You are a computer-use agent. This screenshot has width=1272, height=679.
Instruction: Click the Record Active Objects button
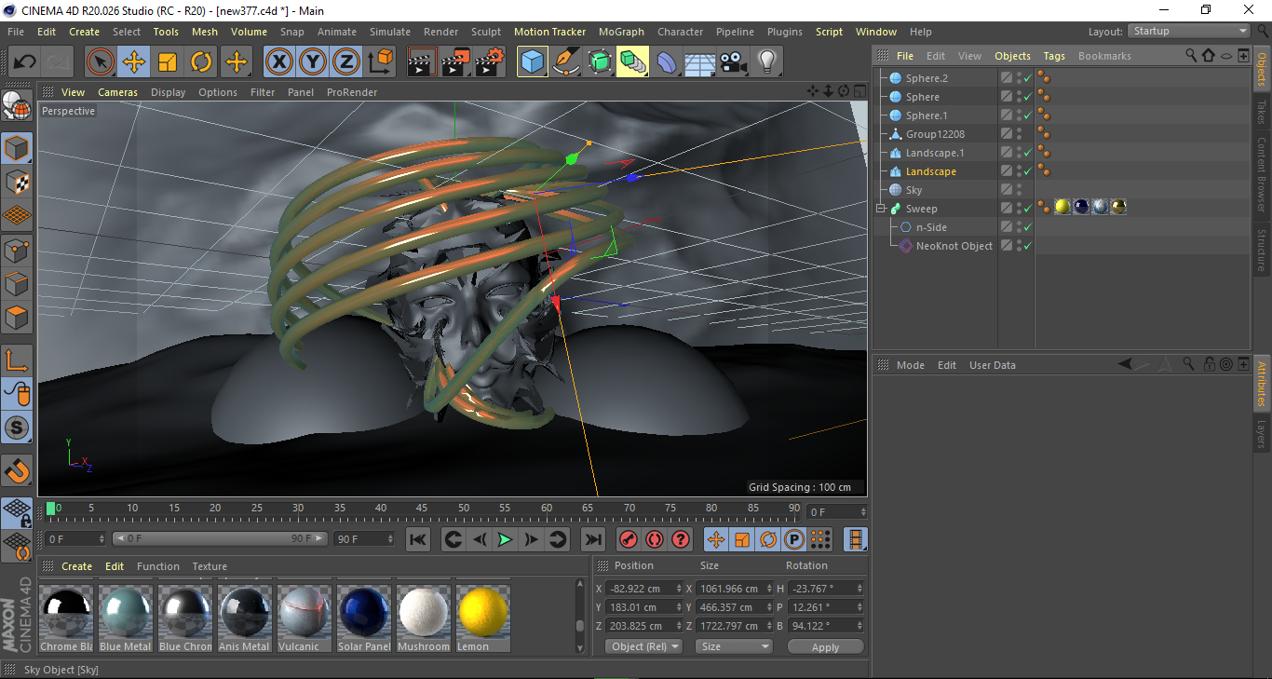pos(628,539)
